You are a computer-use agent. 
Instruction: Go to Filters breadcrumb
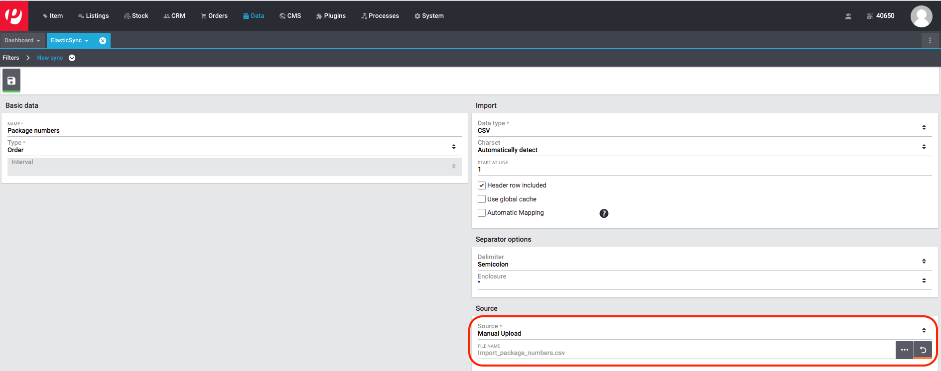[x=11, y=58]
